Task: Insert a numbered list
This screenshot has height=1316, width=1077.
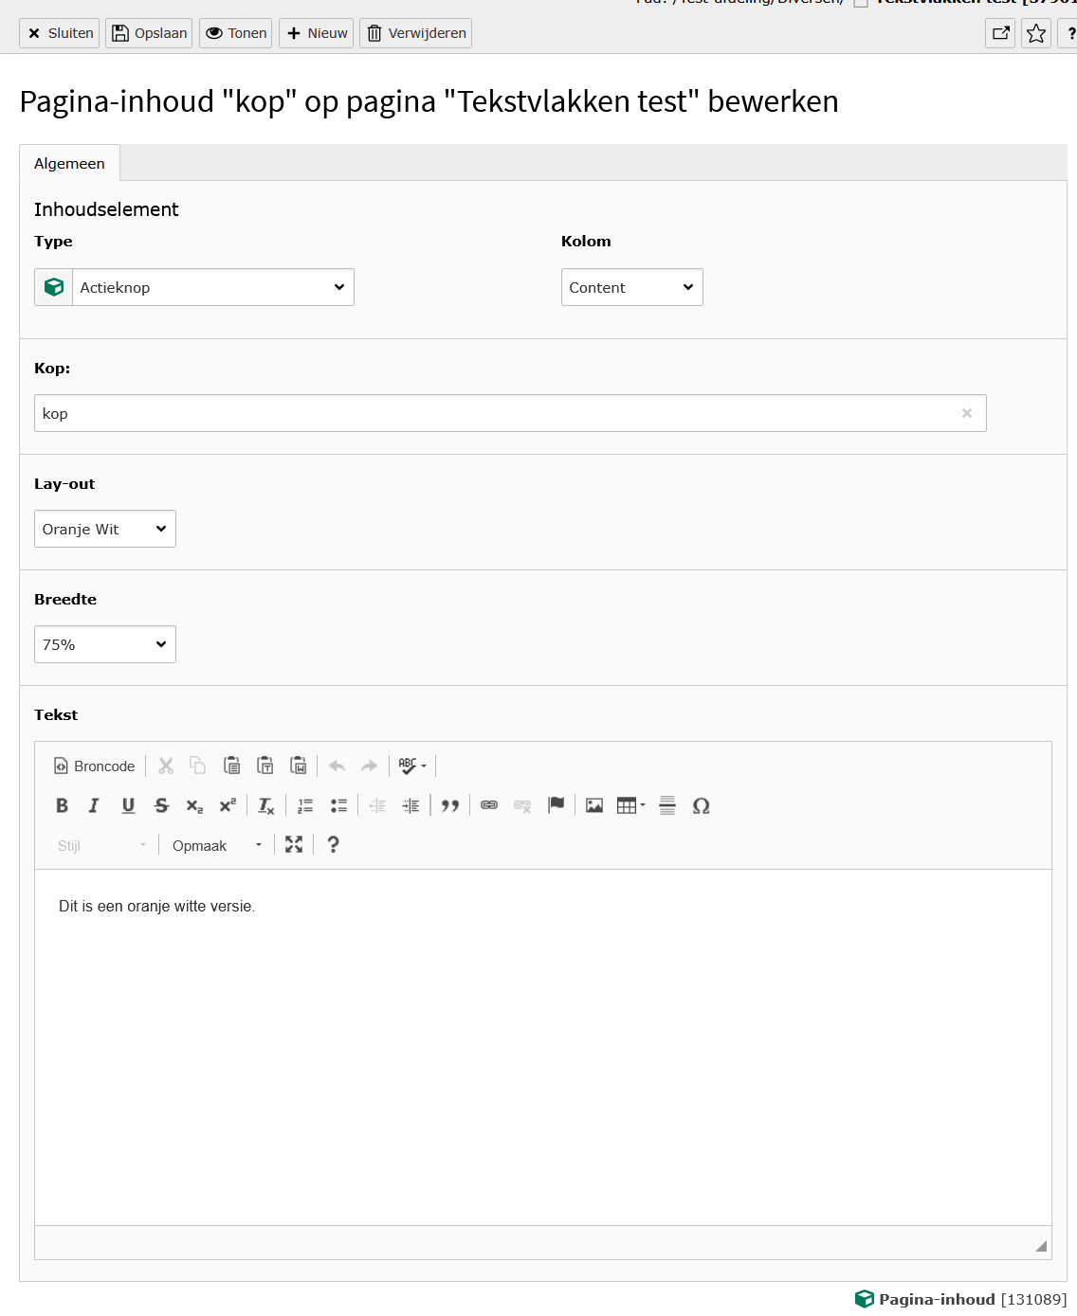Action: [x=305, y=805]
